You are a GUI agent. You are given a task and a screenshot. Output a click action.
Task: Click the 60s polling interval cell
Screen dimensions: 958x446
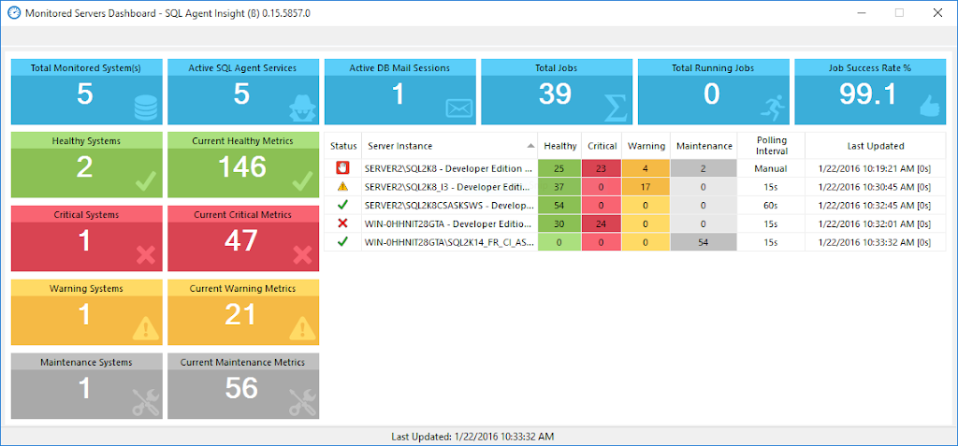click(771, 206)
